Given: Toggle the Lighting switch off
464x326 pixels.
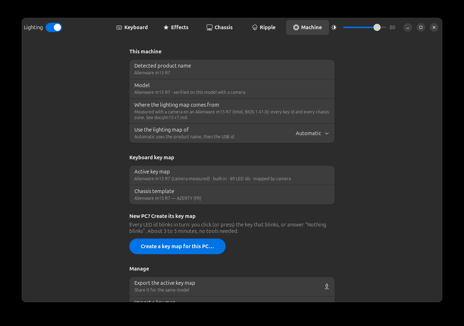Looking at the screenshot, I should coord(54,27).
